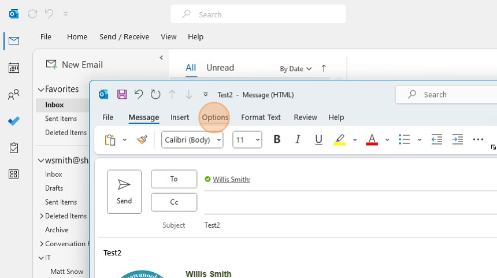Click the message window Search box
Viewport: 497px width, 278px height.
[446, 94]
